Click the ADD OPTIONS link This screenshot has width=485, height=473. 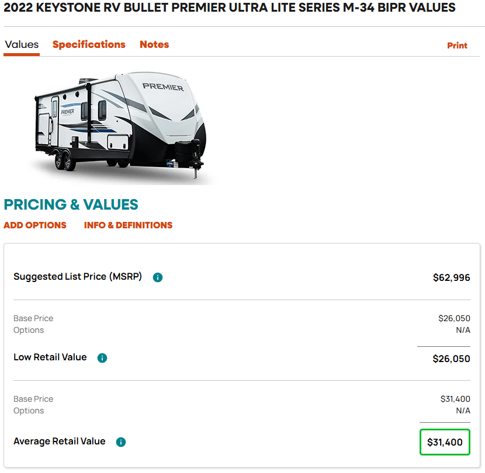tap(35, 225)
